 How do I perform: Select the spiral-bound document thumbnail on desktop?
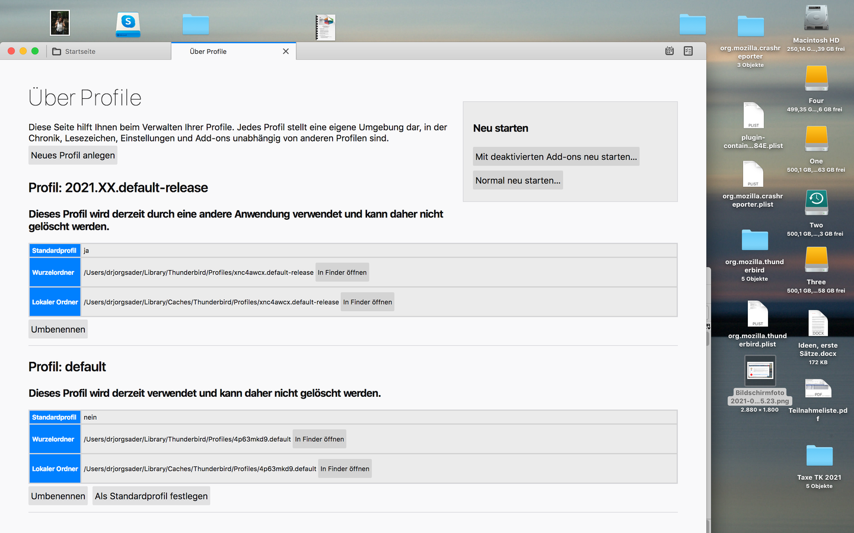point(326,27)
